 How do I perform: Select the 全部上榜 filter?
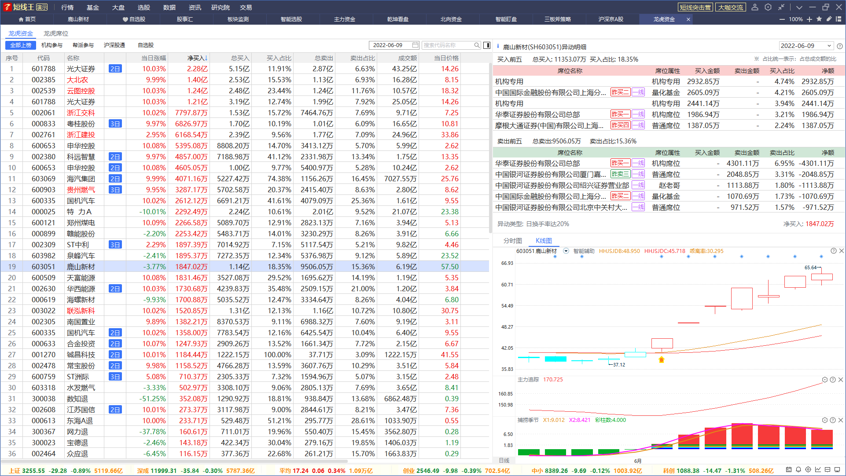click(21, 45)
